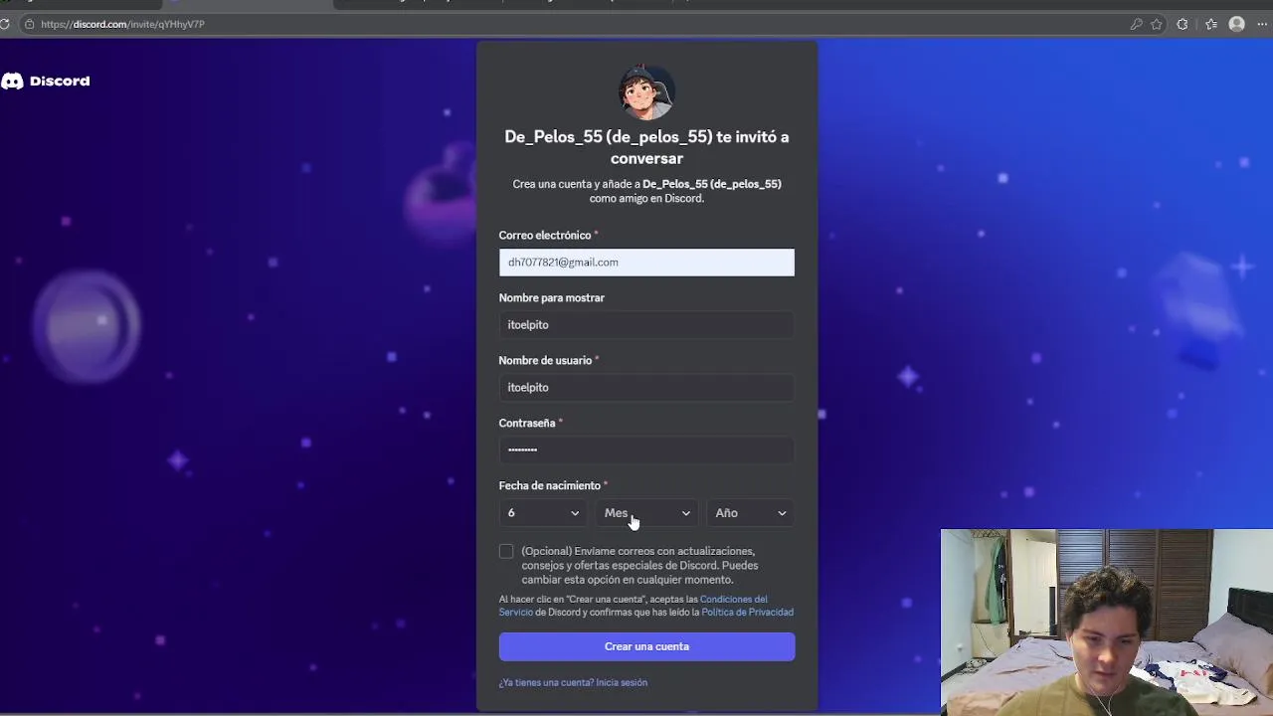Click ¿Ya tienes una cuenta? Inicia sesión
This screenshot has width=1273, height=716.
(573, 682)
